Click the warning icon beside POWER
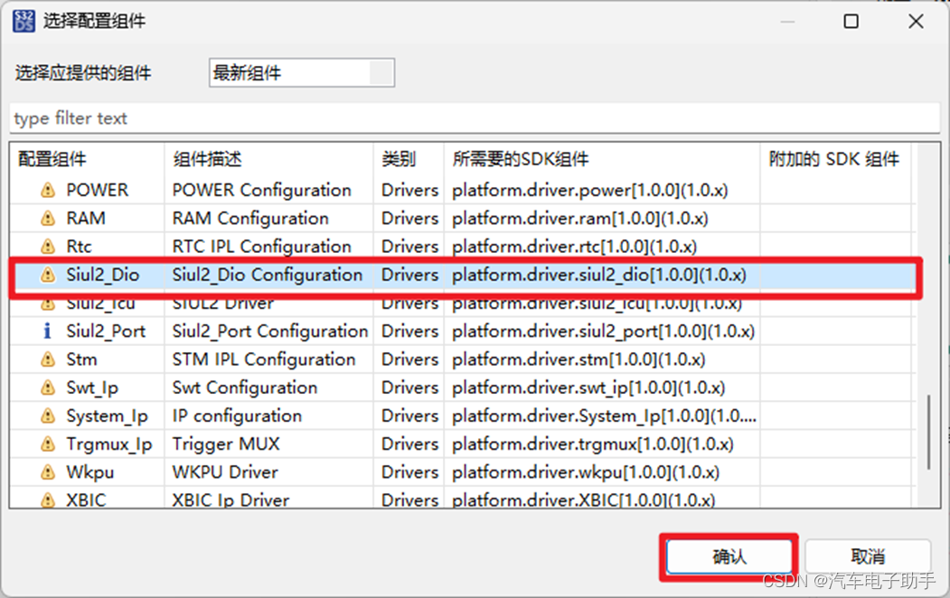Viewport: 950px width, 598px height. pos(48,190)
